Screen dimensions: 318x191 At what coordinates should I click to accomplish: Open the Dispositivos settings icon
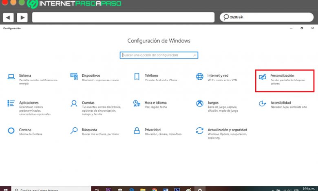[x=74, y=76]
